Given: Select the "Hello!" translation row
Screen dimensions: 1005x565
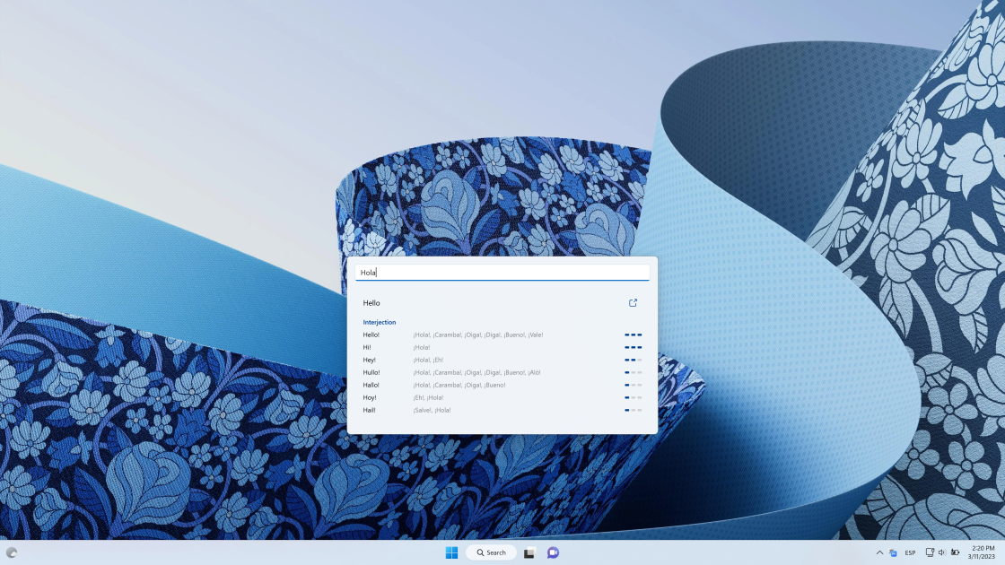Looking at the screenshot, I should tap(502, 335).
